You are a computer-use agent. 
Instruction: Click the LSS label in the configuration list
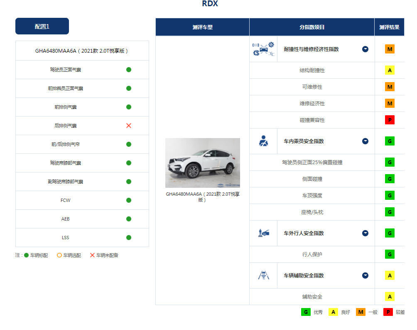(66, 238)
